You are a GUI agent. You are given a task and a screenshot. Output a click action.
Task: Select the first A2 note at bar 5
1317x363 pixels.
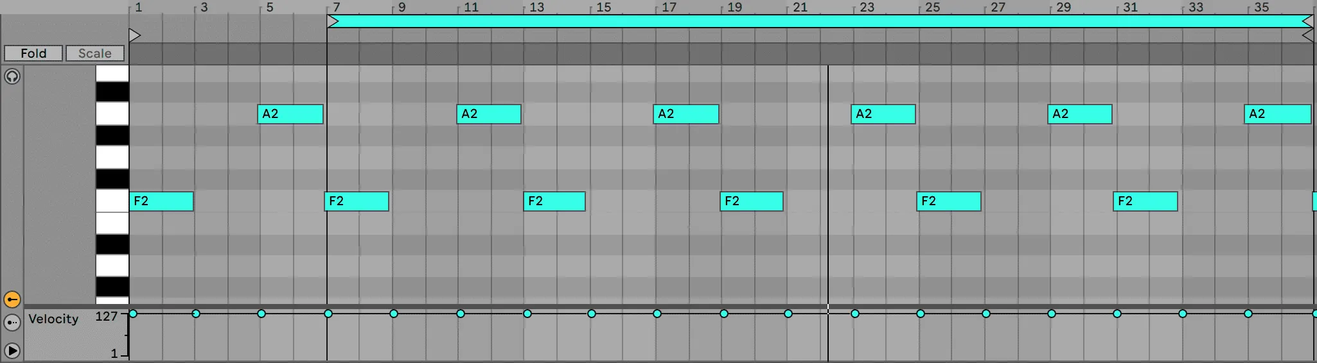tap(290, 114)
